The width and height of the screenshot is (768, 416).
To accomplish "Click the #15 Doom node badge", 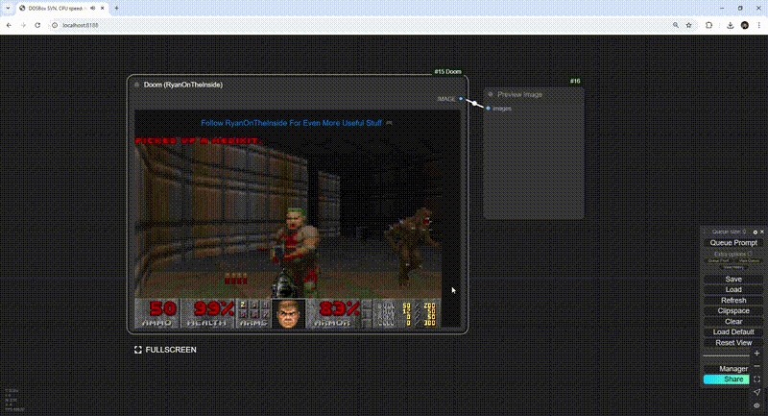I will (447, 71).
